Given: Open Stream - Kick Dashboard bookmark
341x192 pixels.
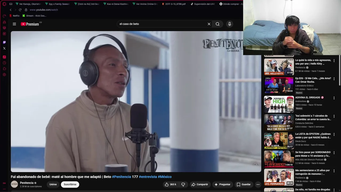Looking at the screenshot, I should (x=34, y=16).
